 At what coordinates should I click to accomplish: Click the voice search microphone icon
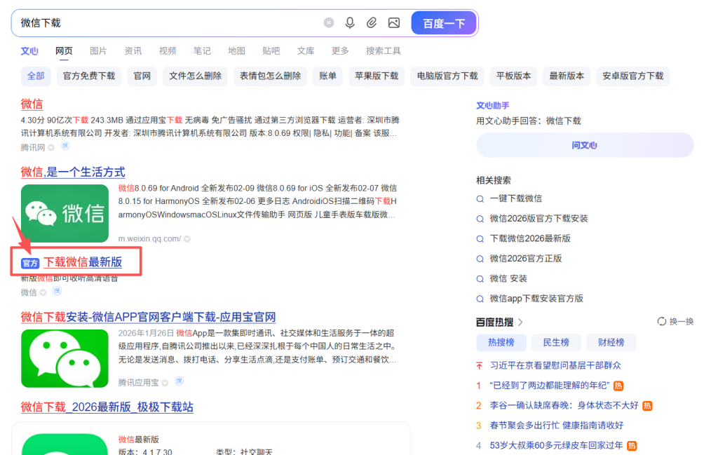(x=350, y=23)
